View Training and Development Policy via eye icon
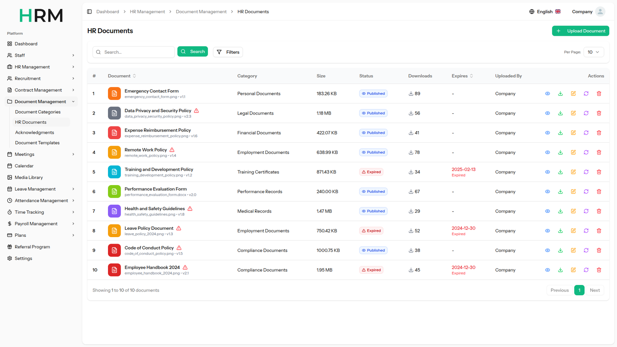 (547, 172)
